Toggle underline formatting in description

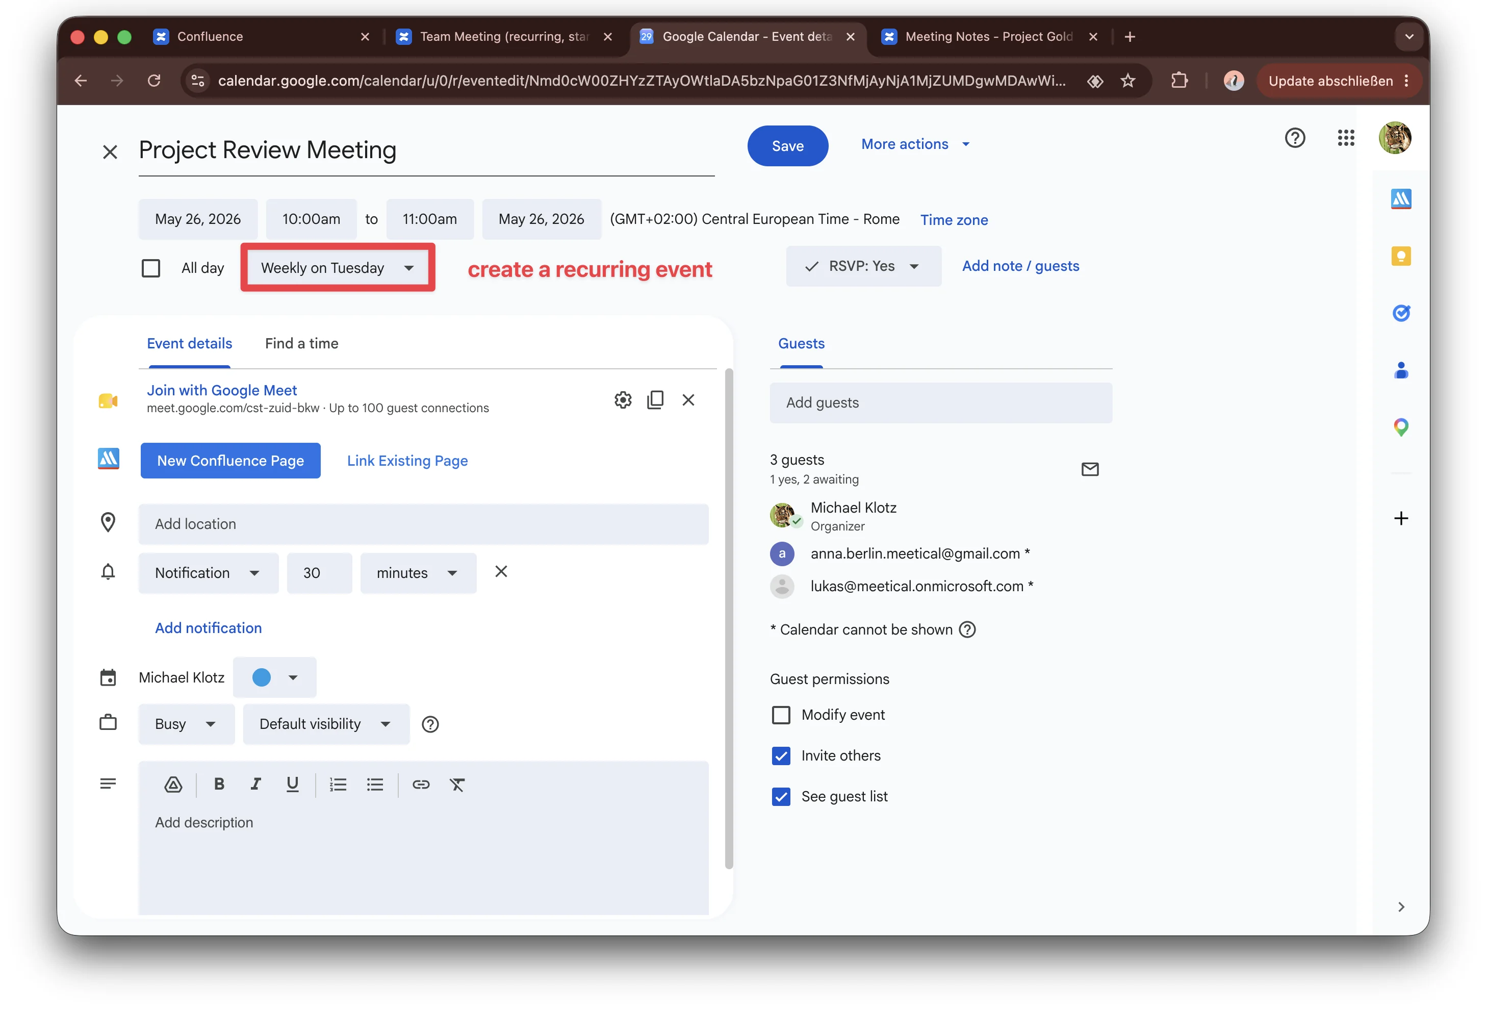(292, 785)
